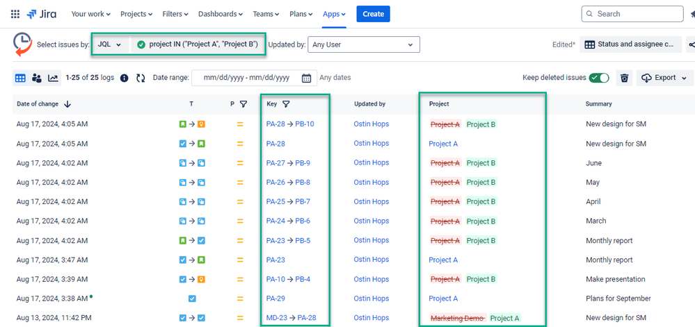Edit the project IN JQL query
This screenshot has height=327, width=695.
tap(198, 44)
